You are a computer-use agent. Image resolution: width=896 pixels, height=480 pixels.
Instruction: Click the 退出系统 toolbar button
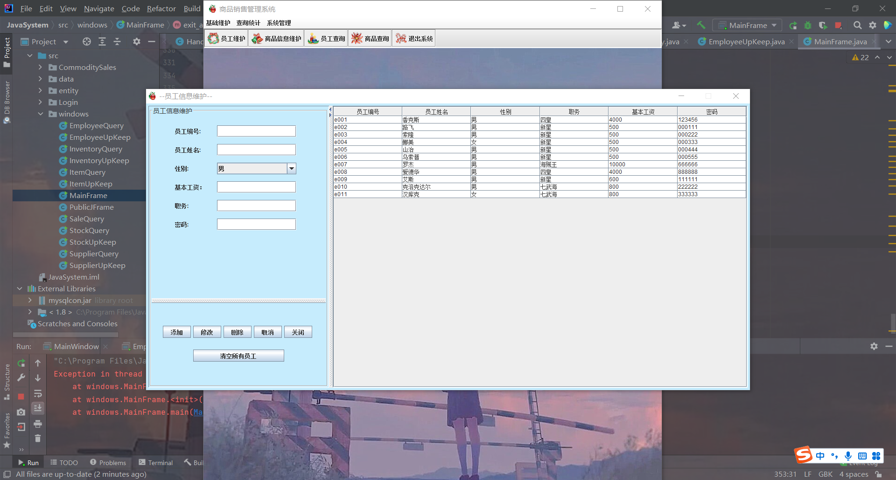[x=414, y=39]
